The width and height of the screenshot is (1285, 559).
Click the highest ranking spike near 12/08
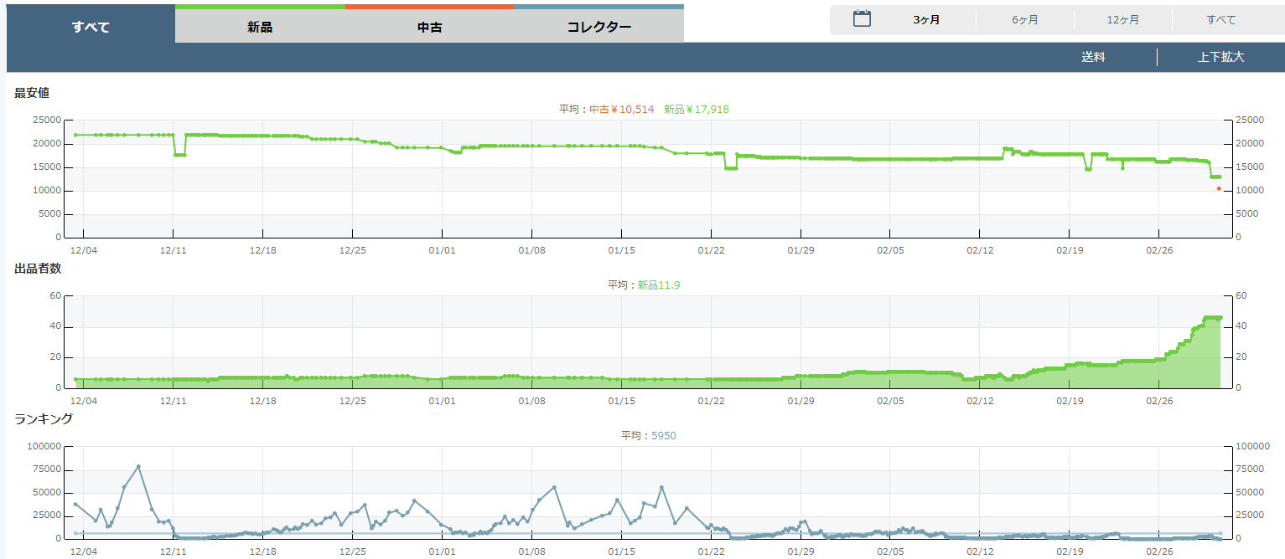[138, 466]
